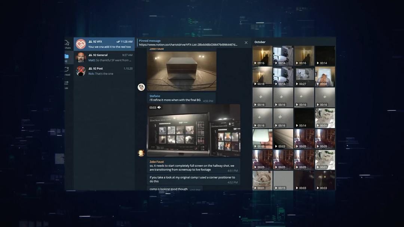Play the dual-monitor video in the chat

pyautogui.click(x=193, y=130)
